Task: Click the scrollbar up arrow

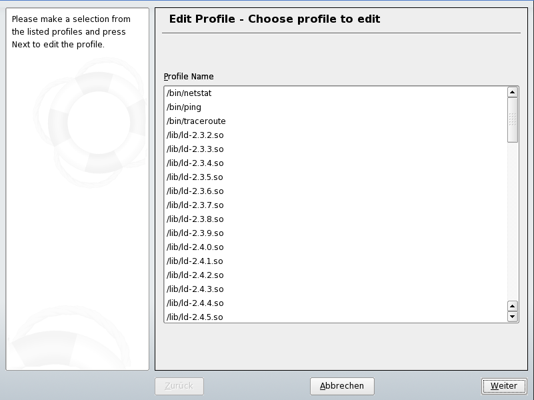Action: coord(512,91)
